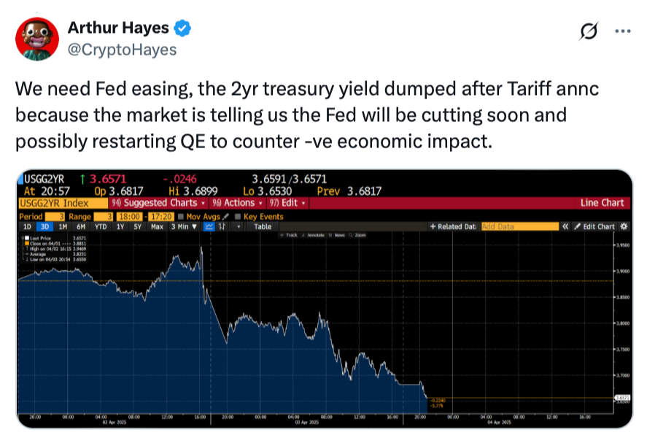
Task: Open chart settings gear icon
Action: click(623, 226)
